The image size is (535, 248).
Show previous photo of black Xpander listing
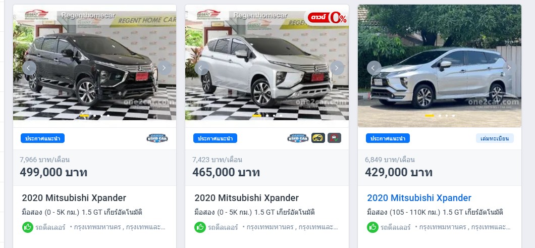click(x=29, y=68)
